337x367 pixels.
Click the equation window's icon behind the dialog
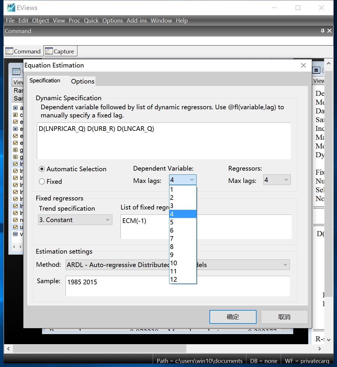[x=316, y=70]
